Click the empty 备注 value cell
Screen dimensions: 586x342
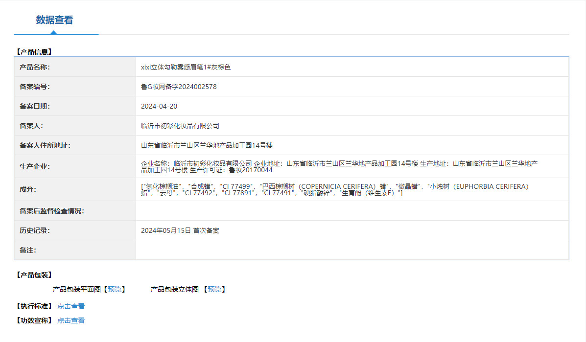[352, 250]
